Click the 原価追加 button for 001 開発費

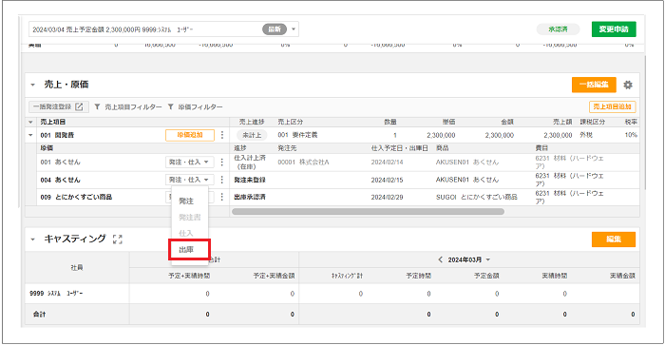tap(190, 135)
